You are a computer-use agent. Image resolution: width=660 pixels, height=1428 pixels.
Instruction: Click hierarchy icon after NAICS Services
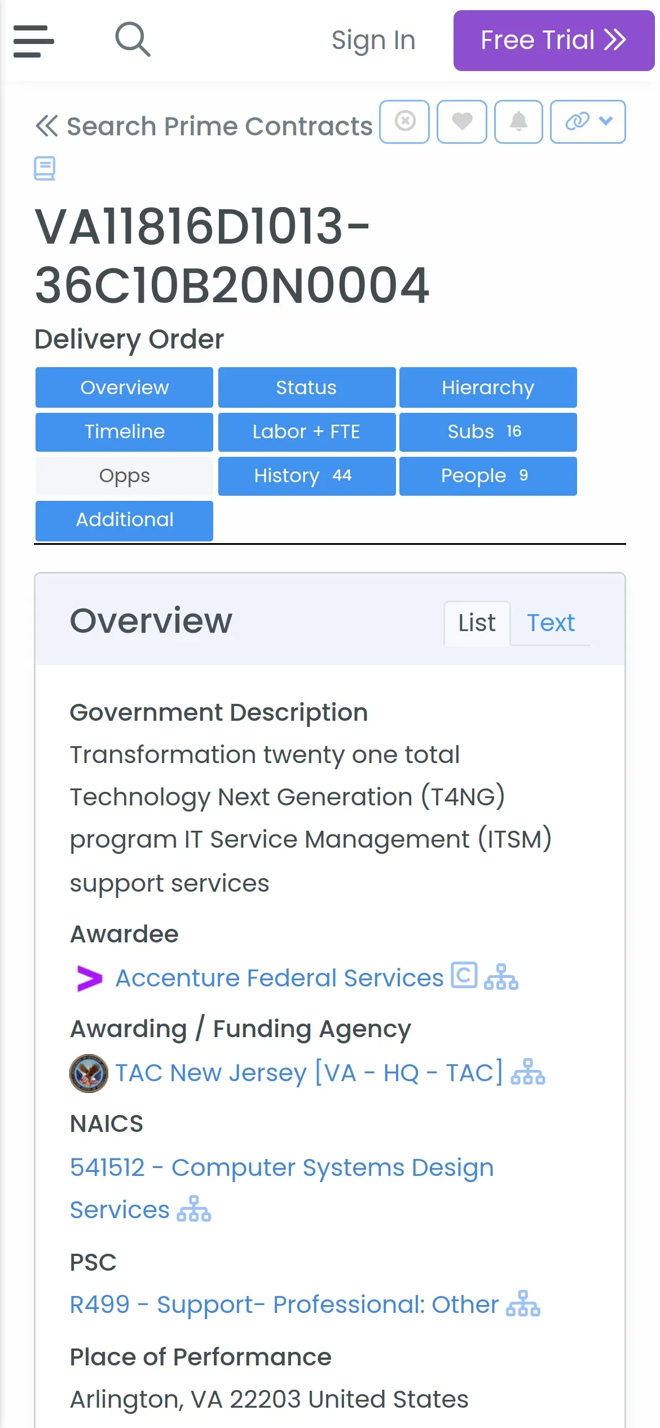(194, 1209)
